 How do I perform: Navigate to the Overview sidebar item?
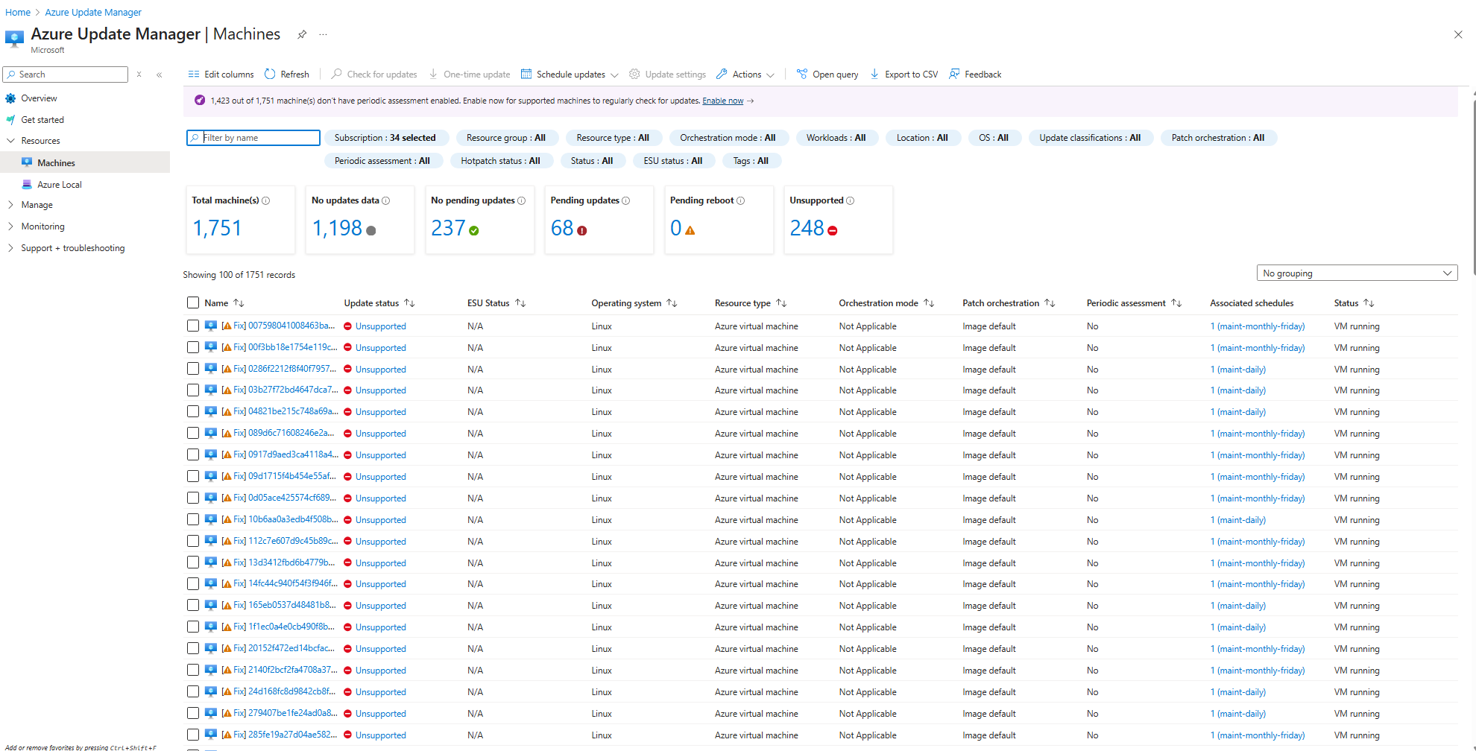click(x=39, y=98)
